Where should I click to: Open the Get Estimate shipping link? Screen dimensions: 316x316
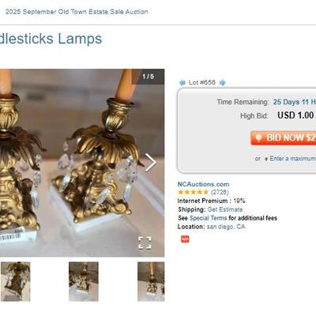click(x=225, y=209)
